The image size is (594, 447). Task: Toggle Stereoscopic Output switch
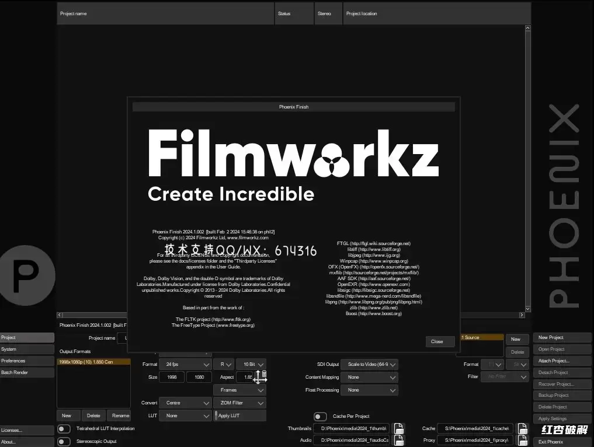(x=64, y=441)
